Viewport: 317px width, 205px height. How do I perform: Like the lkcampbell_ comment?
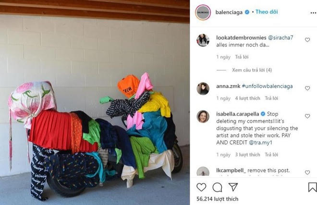tap(307, 172)
